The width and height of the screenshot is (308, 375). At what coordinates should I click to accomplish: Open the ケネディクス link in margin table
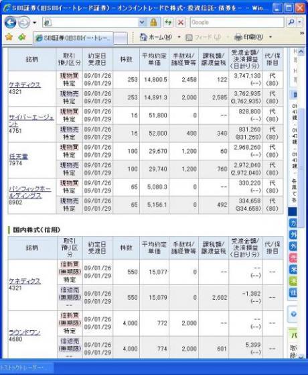[25, 281]
